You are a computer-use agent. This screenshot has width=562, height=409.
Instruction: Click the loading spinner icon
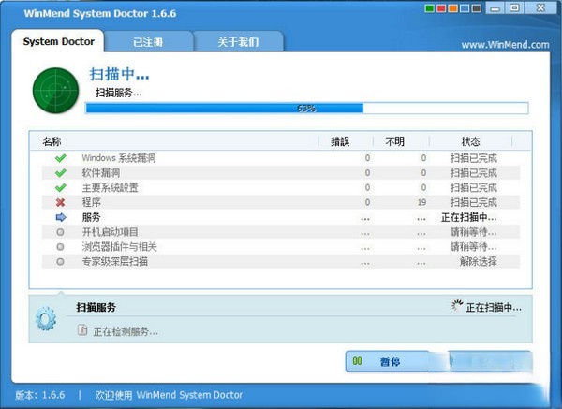(457, 306)
